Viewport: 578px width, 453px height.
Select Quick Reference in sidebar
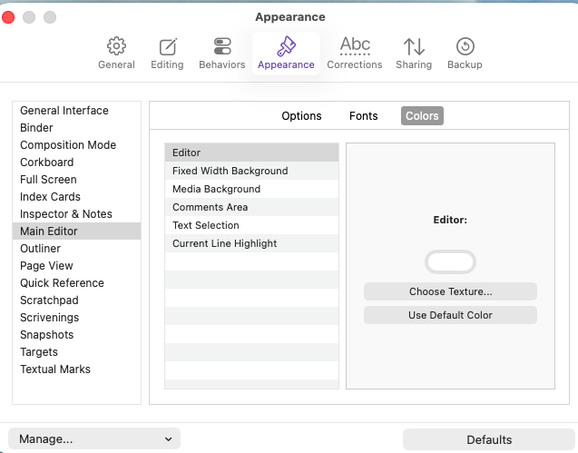click(x=76, y=283)
